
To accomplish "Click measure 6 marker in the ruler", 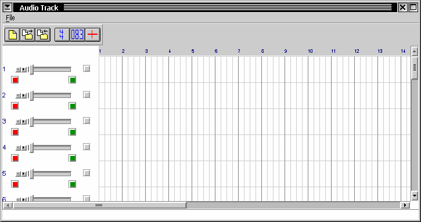I will point(216,51).
